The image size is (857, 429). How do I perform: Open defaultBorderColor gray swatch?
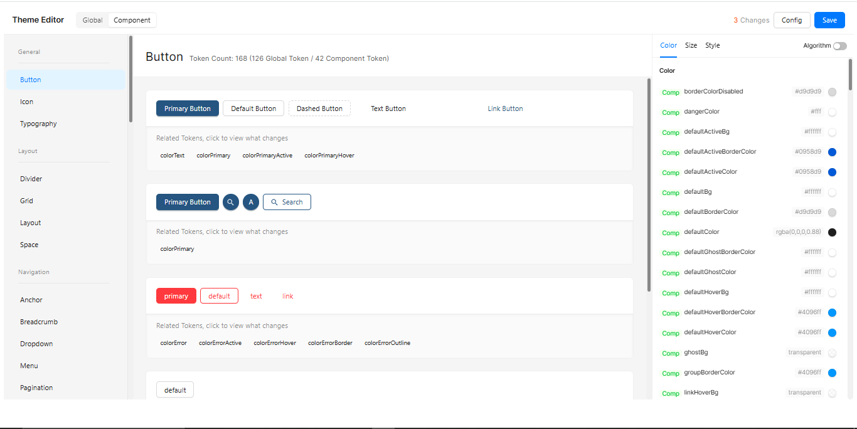tap(832, 213)
